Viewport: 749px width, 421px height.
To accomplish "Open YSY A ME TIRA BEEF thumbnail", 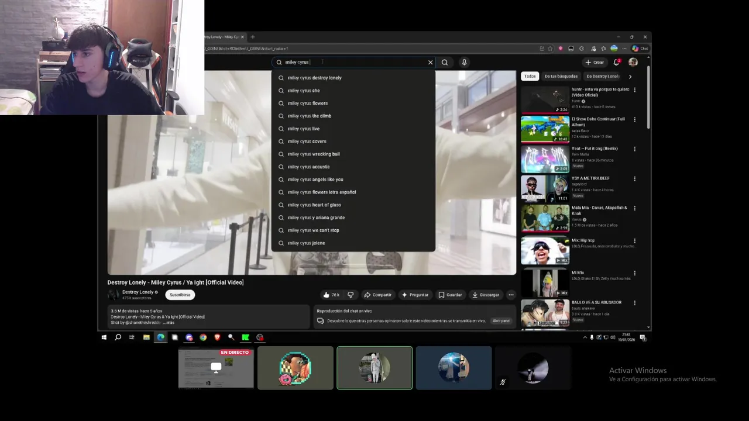I will pos(545,188).
